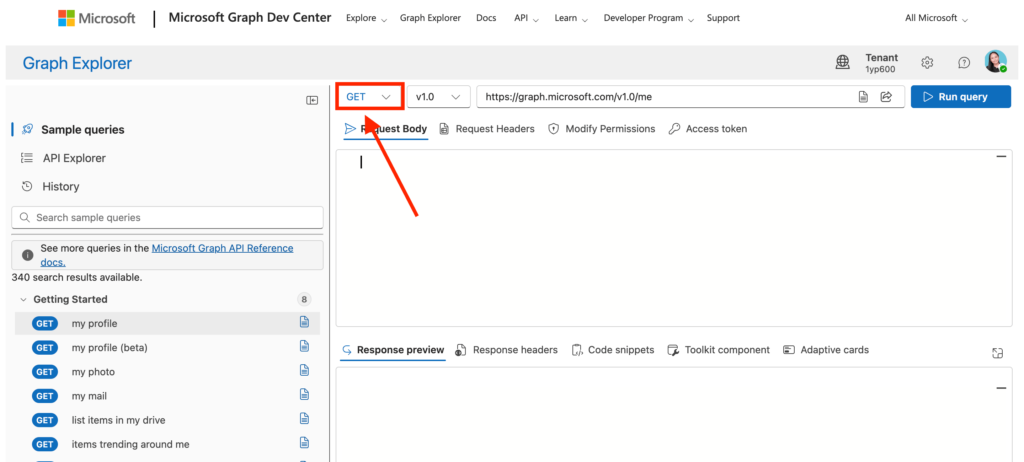Screen dimensions: 1024x462
Task: Expand the API menu
Action: (x=526, y=18)
